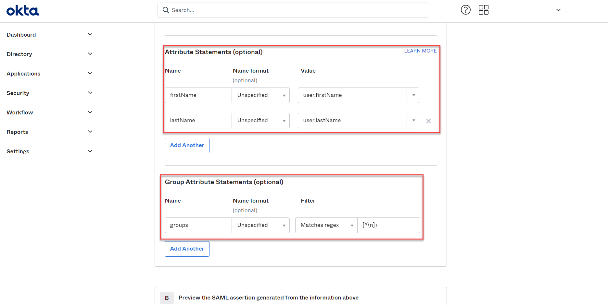Click the Okta logo
This screenshot has height=305, width=608.
23,10
